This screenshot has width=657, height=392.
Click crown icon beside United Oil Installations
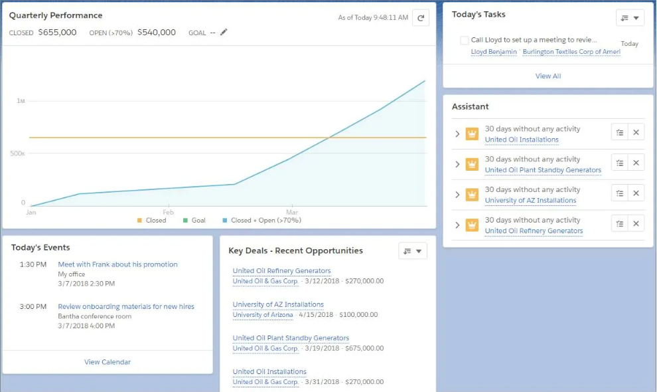point(472,134)
